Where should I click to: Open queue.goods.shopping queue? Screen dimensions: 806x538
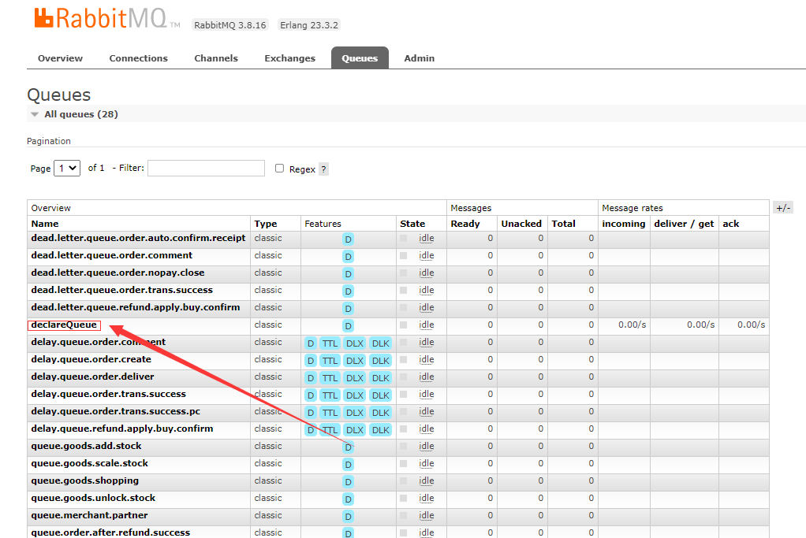(x=85, y=481)
